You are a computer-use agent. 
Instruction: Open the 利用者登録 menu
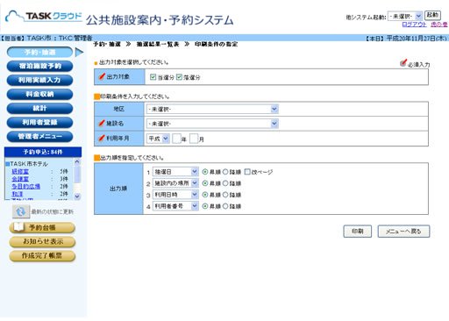(x=39, y=122)
